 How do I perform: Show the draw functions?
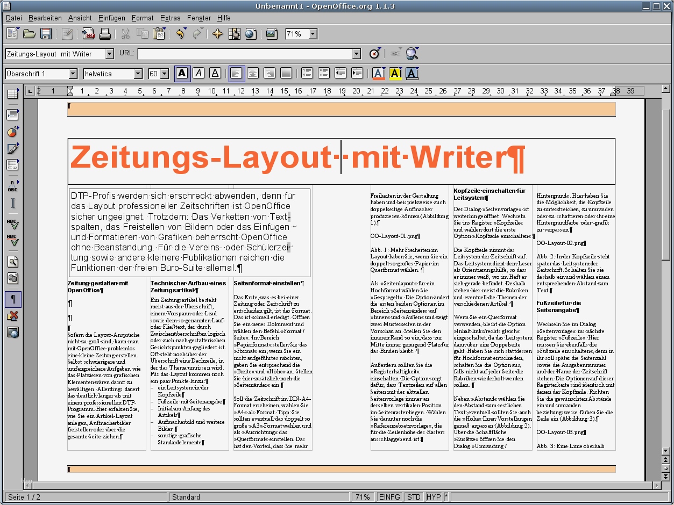pos(13,148)
